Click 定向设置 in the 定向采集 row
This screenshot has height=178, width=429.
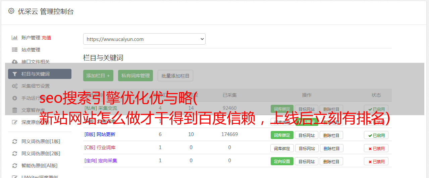click(282, 161)
